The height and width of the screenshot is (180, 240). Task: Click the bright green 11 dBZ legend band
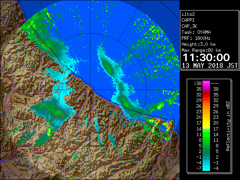[206, 134]
